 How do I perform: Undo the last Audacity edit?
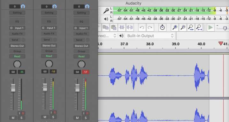point(142,27)
